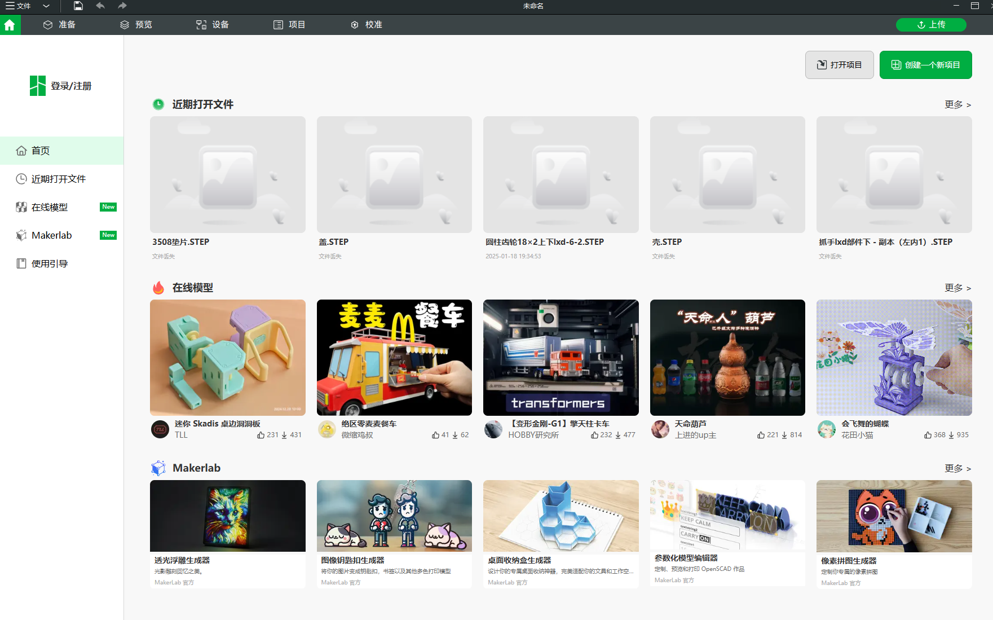
Task: Switch to the 项目 tab
Action: click(289, 25)
